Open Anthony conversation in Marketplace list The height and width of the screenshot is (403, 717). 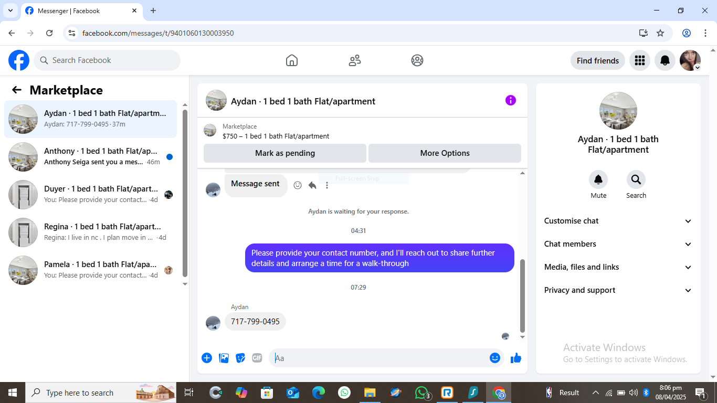coord(91,157)
